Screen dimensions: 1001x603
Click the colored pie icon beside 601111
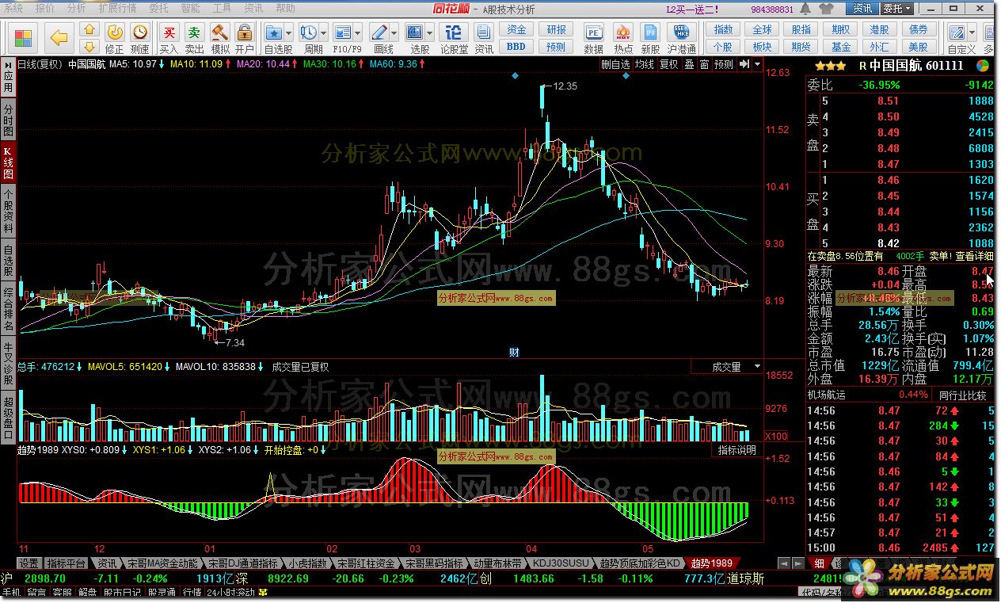point(982,66)
